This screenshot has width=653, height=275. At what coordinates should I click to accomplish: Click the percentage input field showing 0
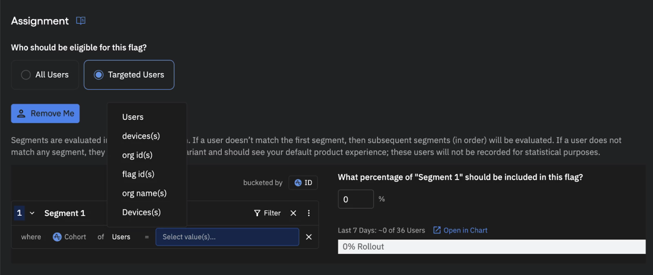tap(355, 198)
